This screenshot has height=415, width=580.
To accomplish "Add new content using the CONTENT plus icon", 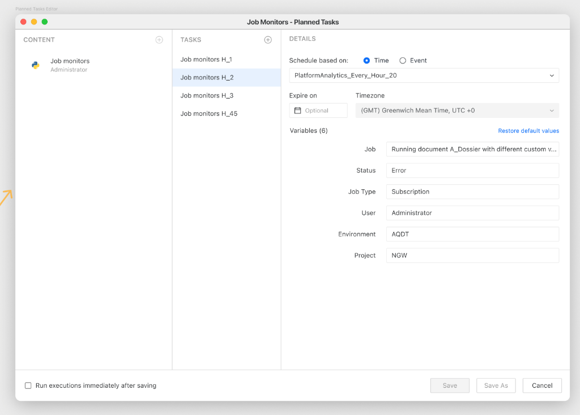I will tap(159, 40).
